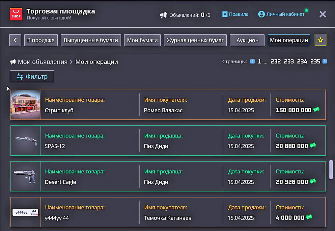Click the red SHOP logo icon
This screenshot has height=231, width=335.
coord(16,14)
